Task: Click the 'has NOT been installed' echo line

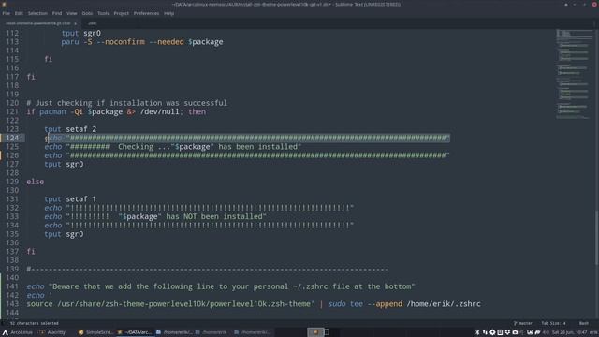Action: [x=155, y=216]
